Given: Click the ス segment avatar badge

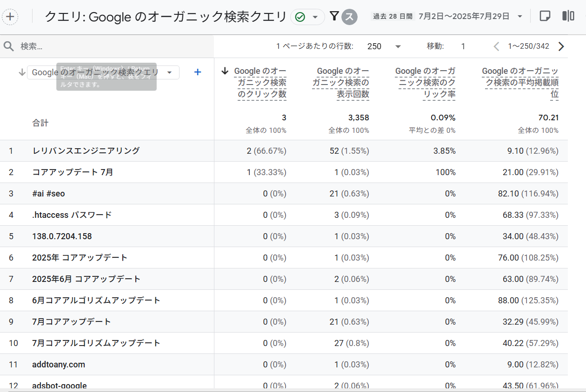Looking at the screenshot, I should pyautogui.click(x=349, y=17).
